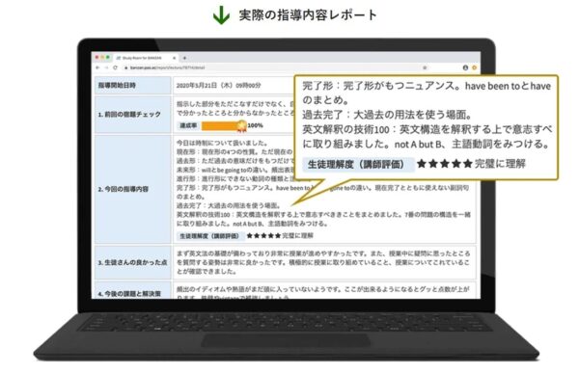
Task: Click the 1. 前回の宿題チェック row header
Action: (x=133, y=115)
